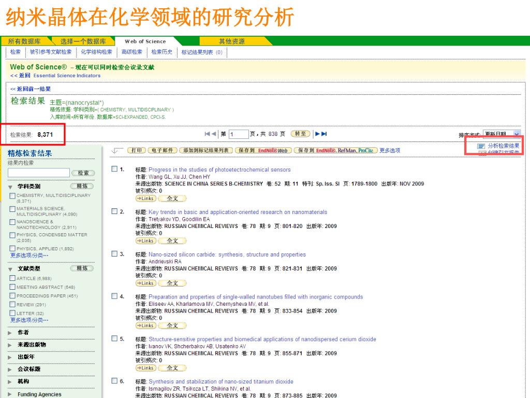Tick the LETTER document type checkbox
This screenshot has width=530, height=398.
[12, 314]
